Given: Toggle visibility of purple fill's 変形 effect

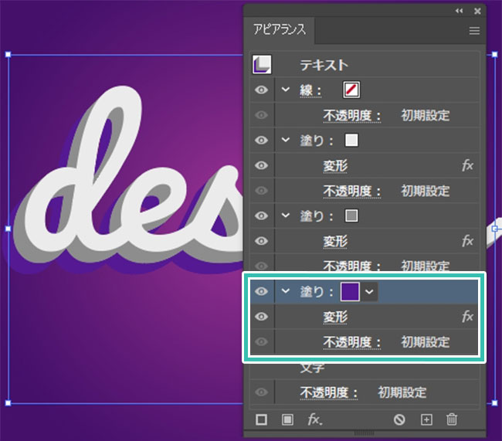Looking at the screenshot, I should 262,317.
